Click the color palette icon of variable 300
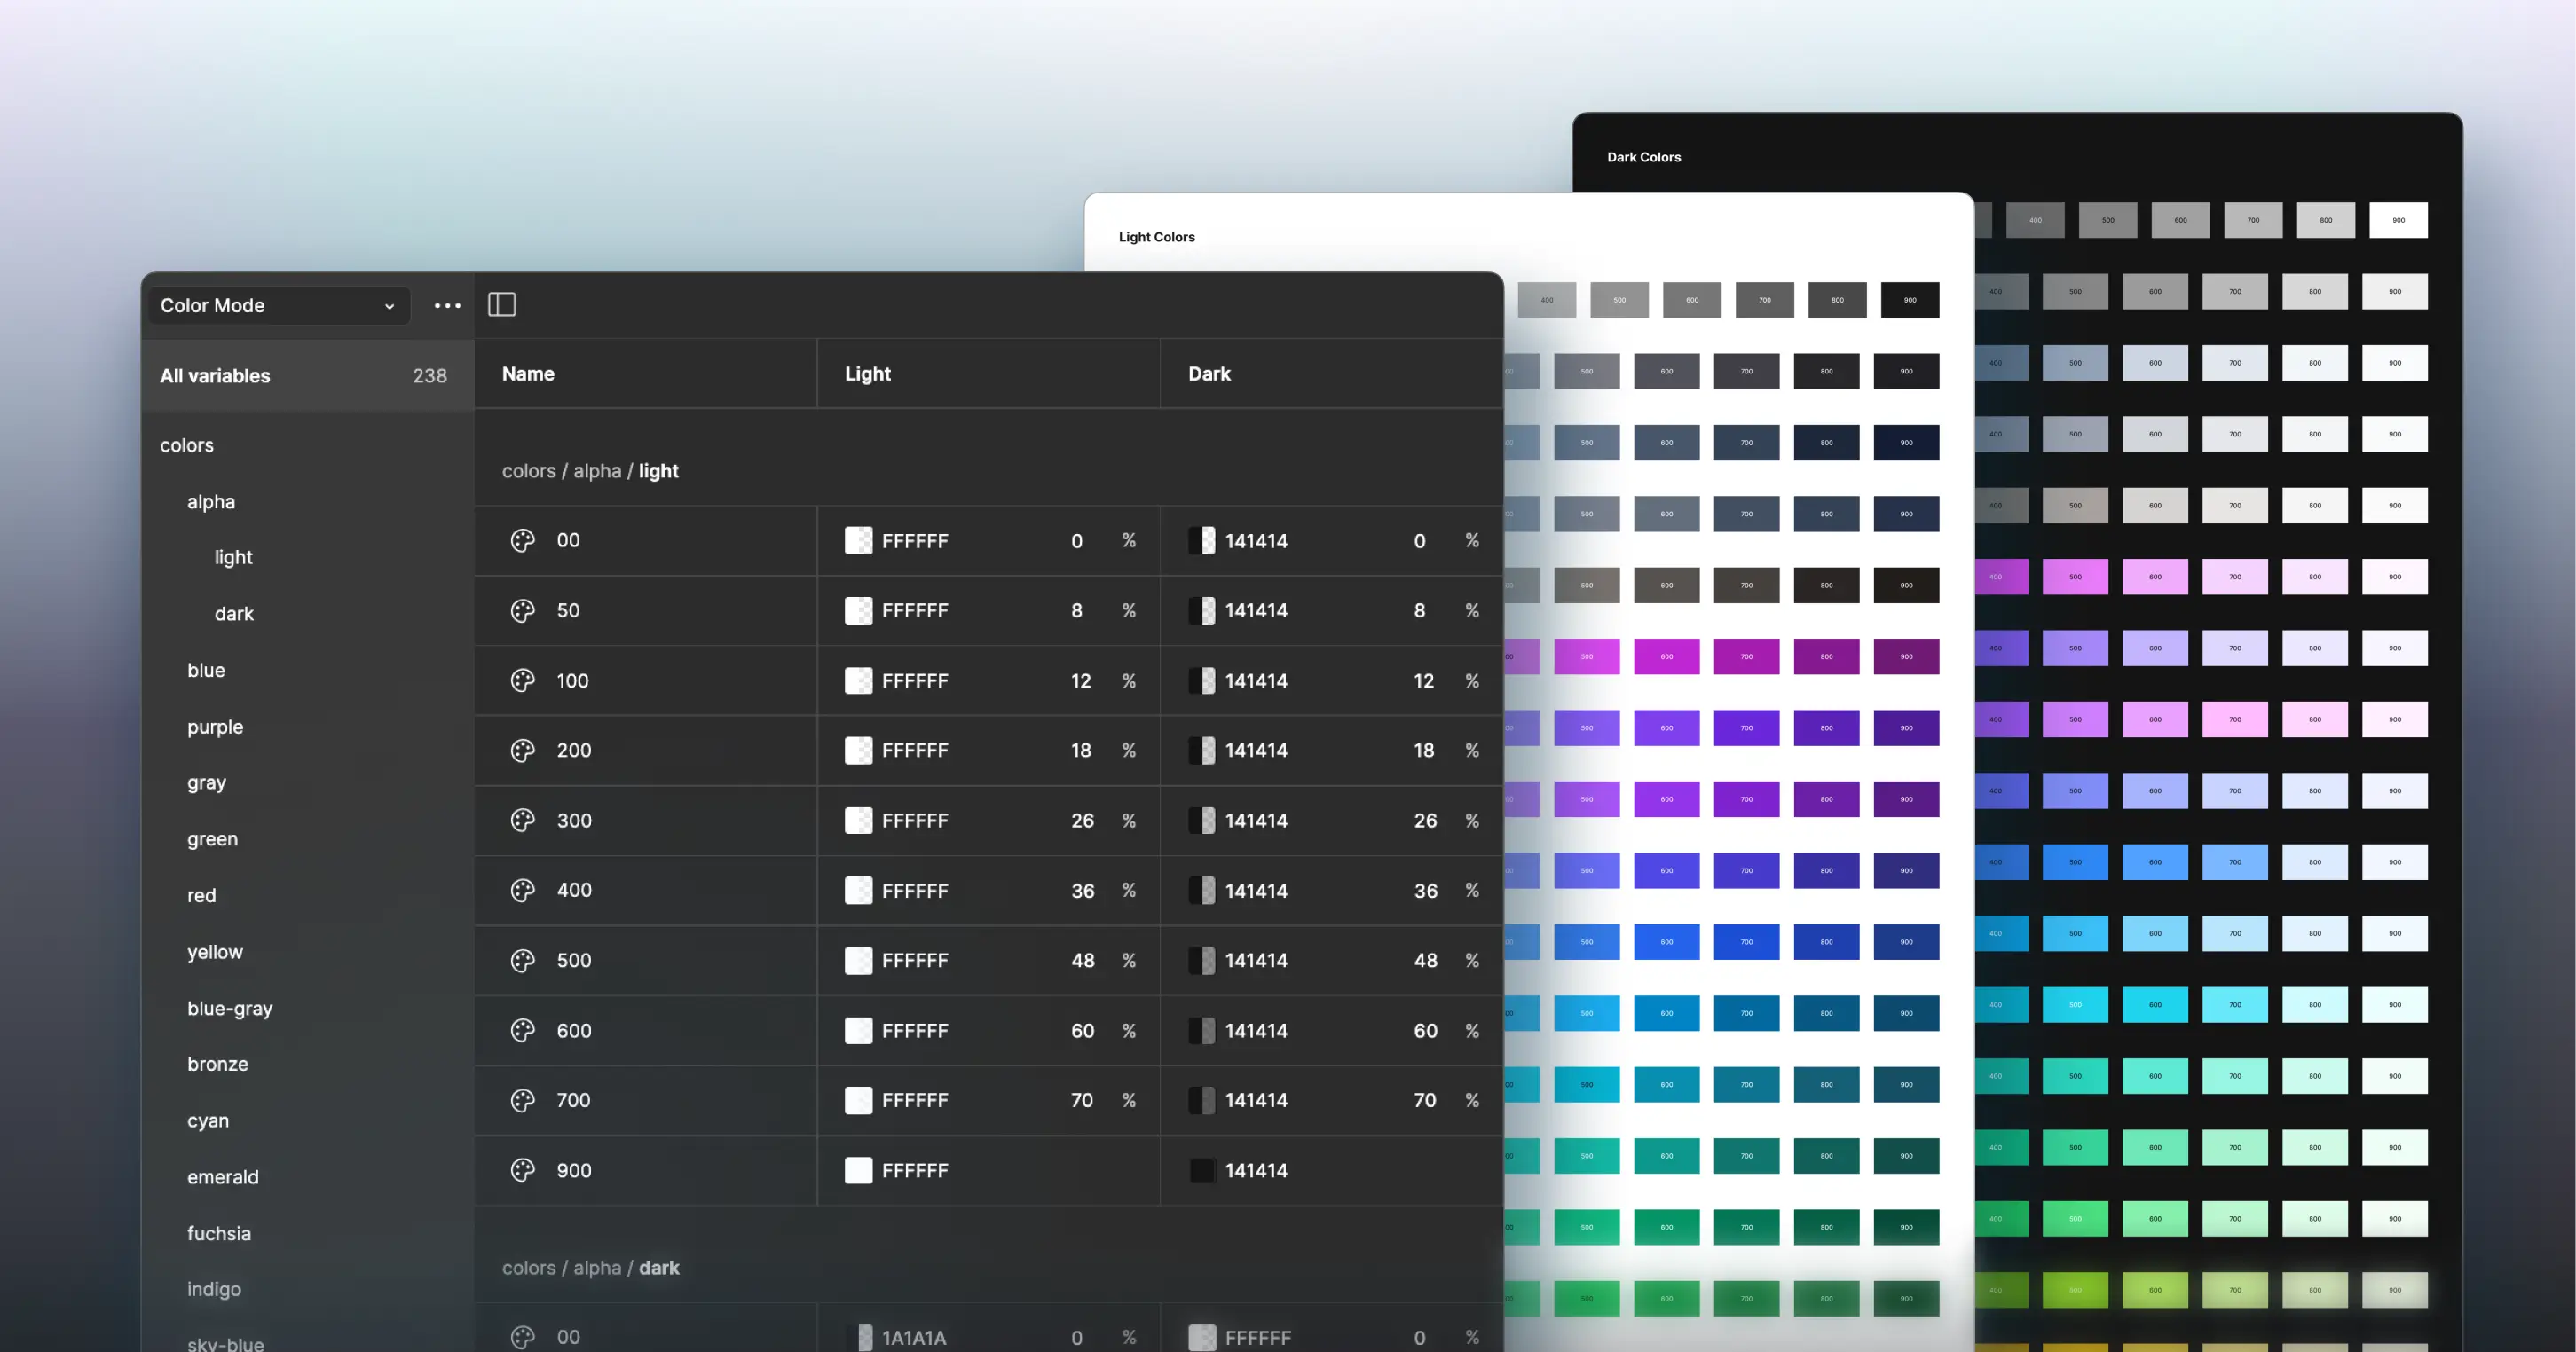Screen dimensions: 2576x1352 click(x=523, y=820)
